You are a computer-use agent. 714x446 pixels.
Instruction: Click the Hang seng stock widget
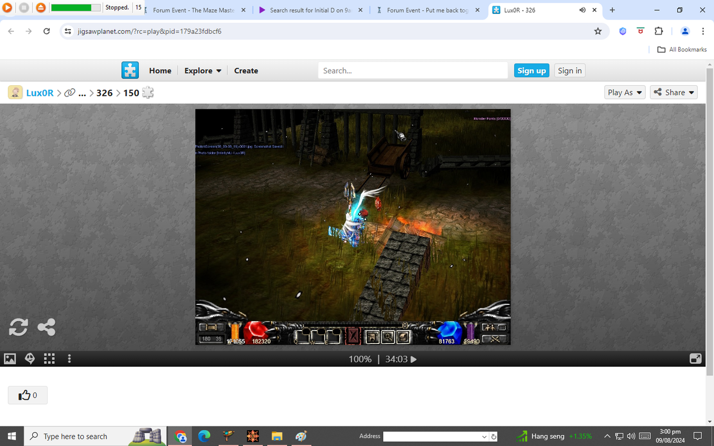[554, 436]
